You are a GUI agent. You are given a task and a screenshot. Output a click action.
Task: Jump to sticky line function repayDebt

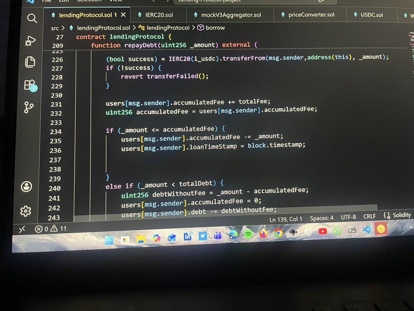point(174,45)
